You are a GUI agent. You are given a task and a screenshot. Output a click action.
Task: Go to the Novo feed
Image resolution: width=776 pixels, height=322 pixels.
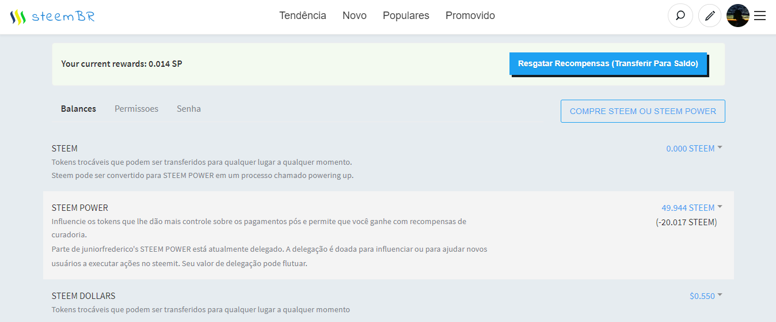(x=355, y=16)
